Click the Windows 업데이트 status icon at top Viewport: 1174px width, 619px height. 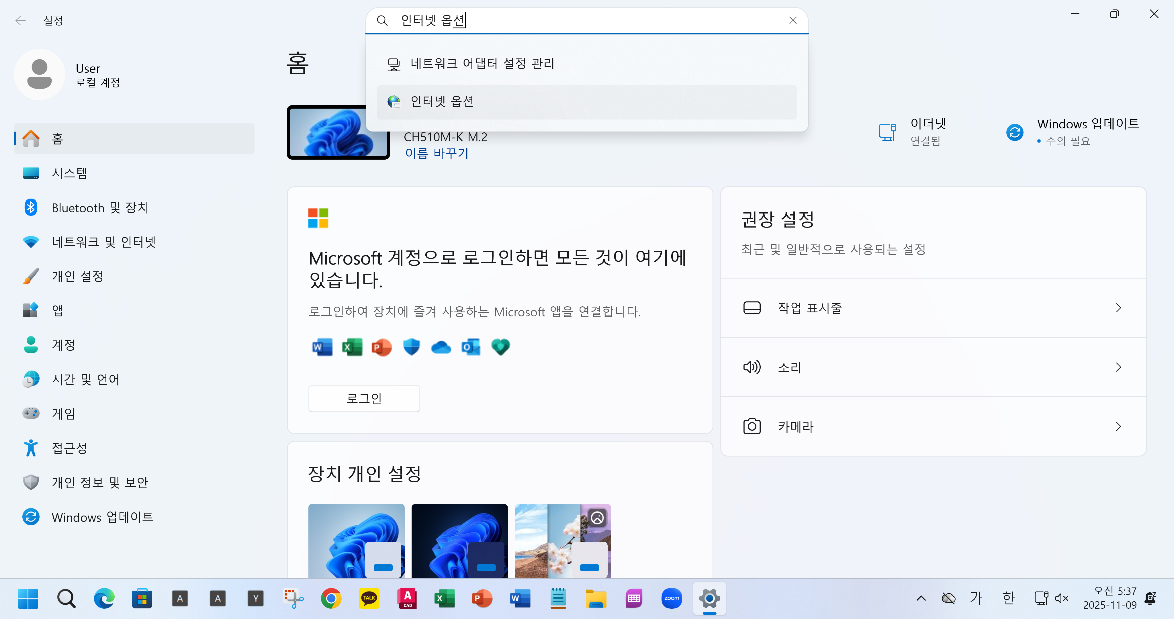(1014, 132)
